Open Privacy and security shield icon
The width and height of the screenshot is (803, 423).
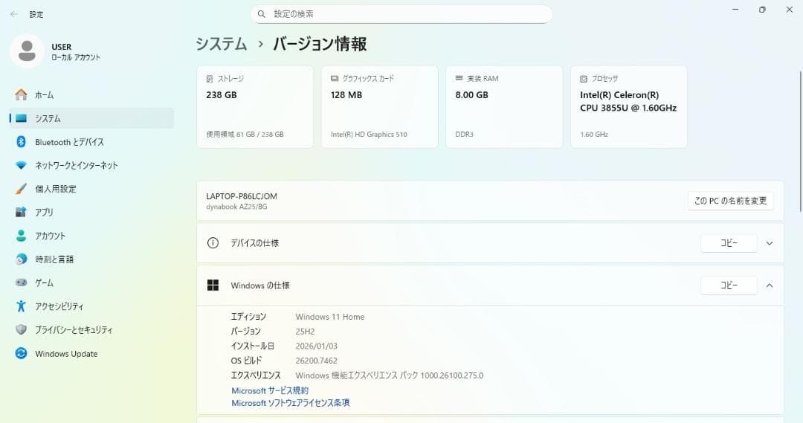coord(21,330)
